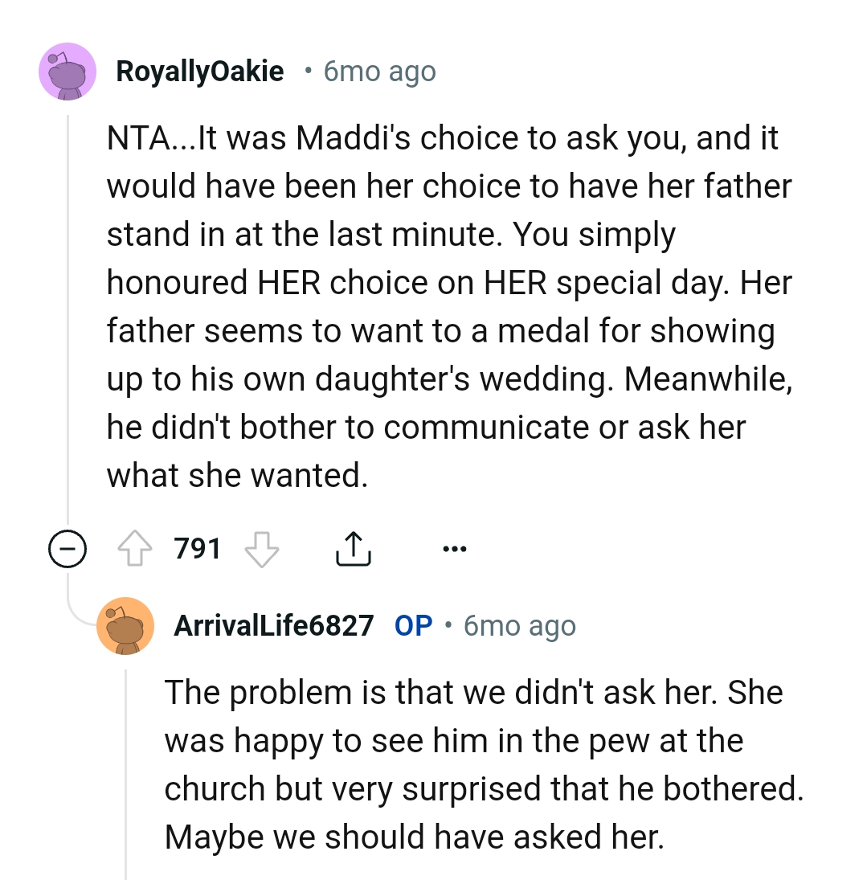Click ArrivalLife6827's avatar

pyautogui.click(x=126, y=627)
